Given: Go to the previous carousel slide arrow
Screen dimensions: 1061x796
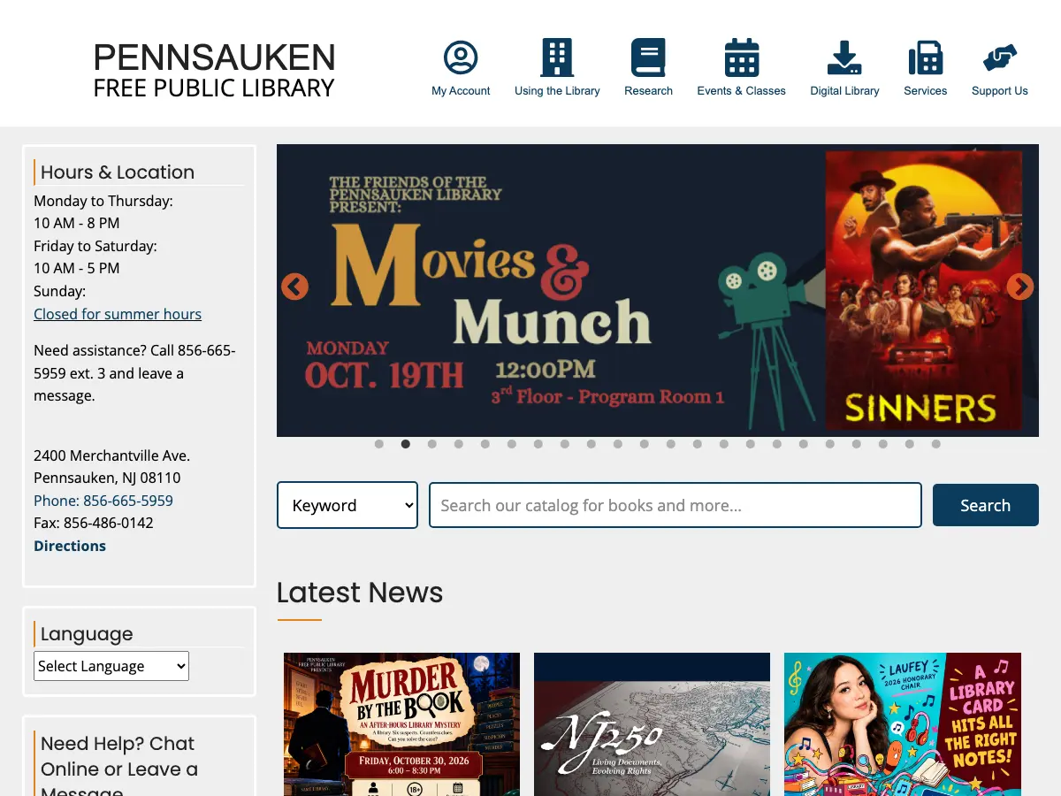Looking at the screenshot, I should tap(294, 287).
